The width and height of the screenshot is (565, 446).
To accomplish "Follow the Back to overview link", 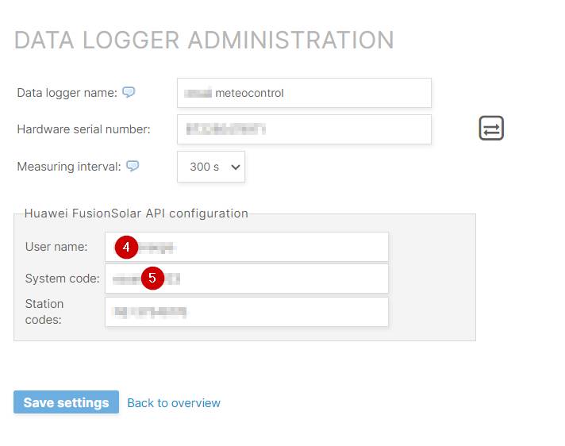I will tap(174, 403).
